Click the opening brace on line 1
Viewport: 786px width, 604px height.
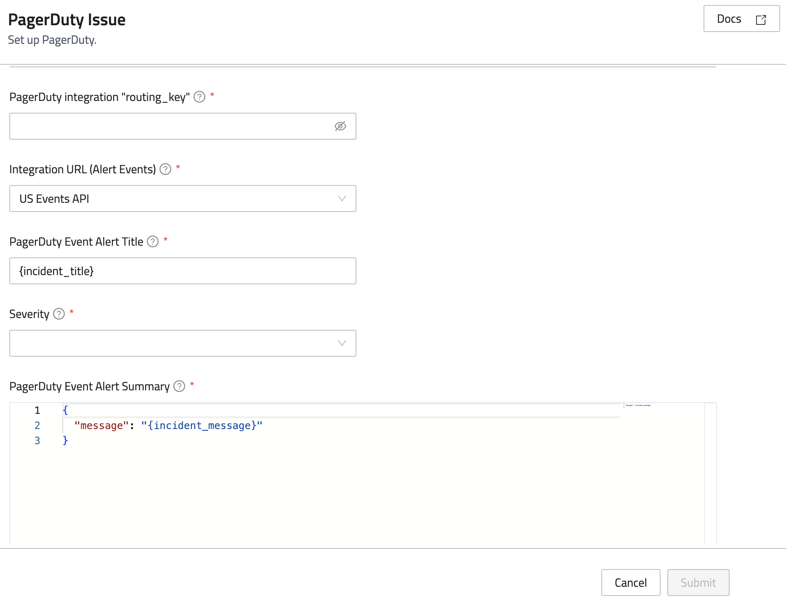(65, 410)
